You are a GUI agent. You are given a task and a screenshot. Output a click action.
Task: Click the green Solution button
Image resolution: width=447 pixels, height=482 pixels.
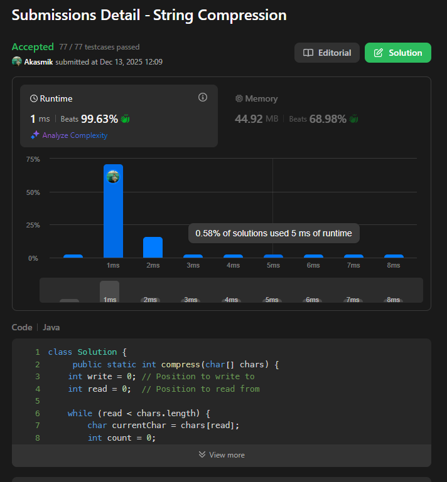(x=398, y=53)
